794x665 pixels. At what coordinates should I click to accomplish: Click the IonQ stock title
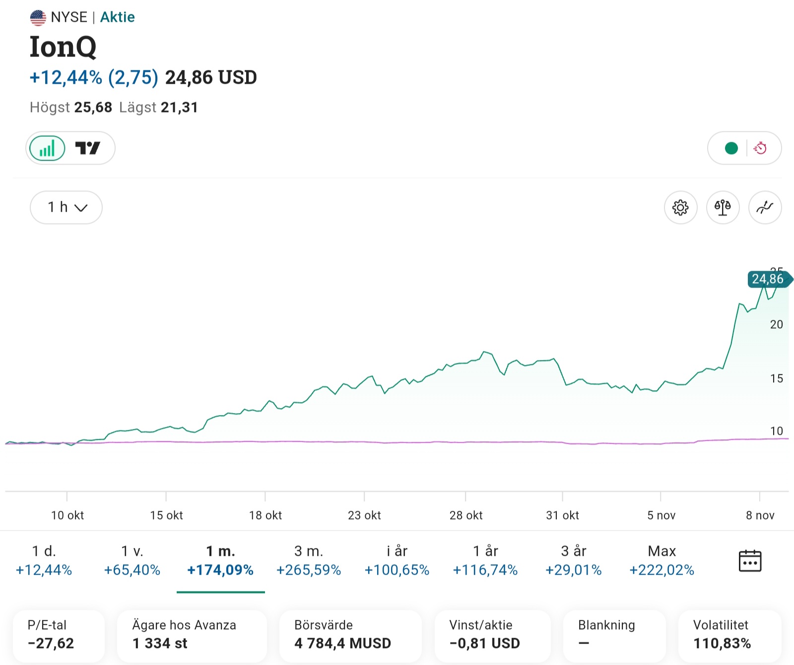63,47
